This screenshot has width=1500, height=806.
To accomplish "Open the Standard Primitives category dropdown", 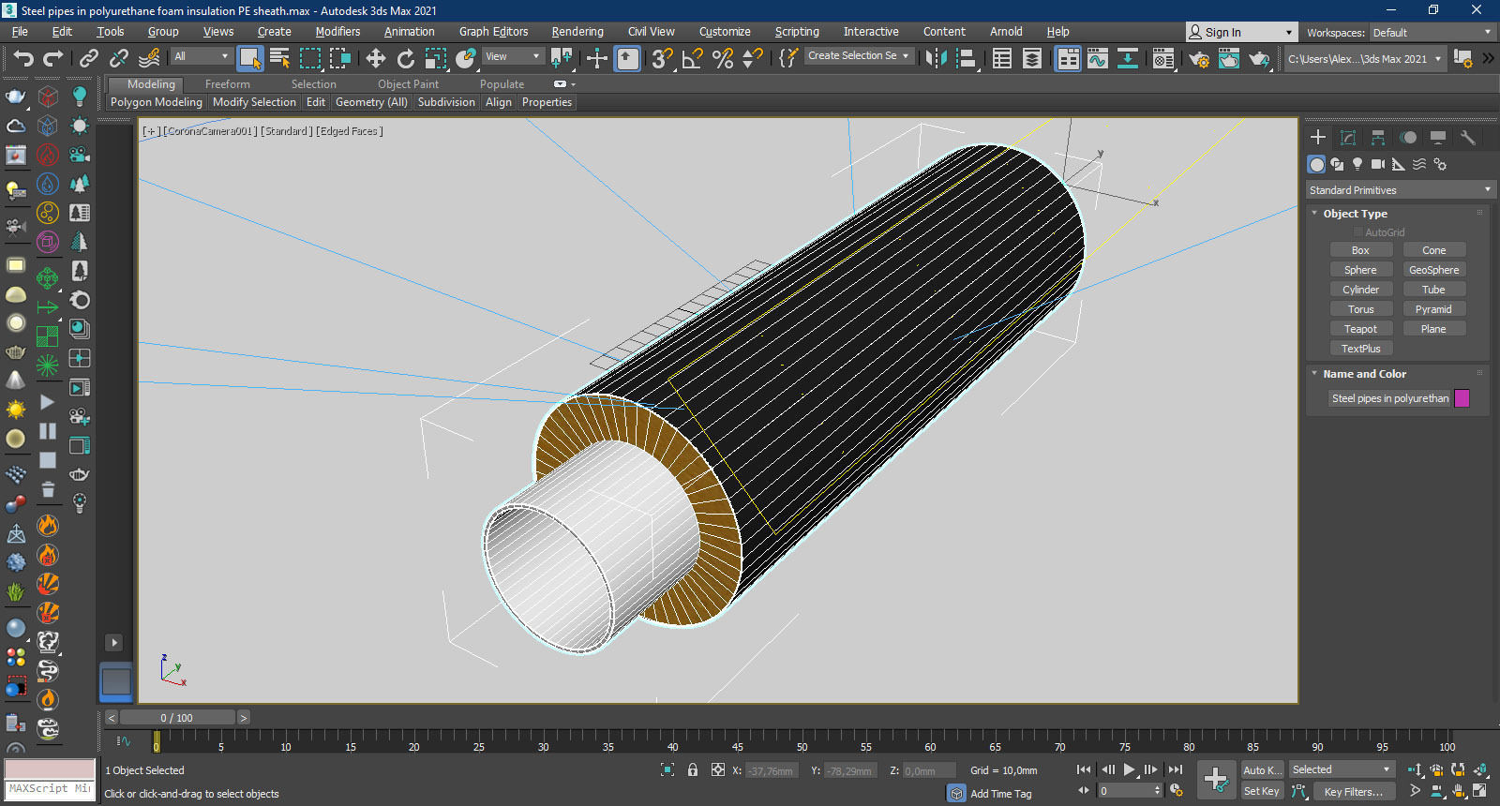I will point(1399,190).
